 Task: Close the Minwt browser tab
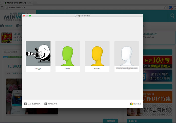point(30,3)
